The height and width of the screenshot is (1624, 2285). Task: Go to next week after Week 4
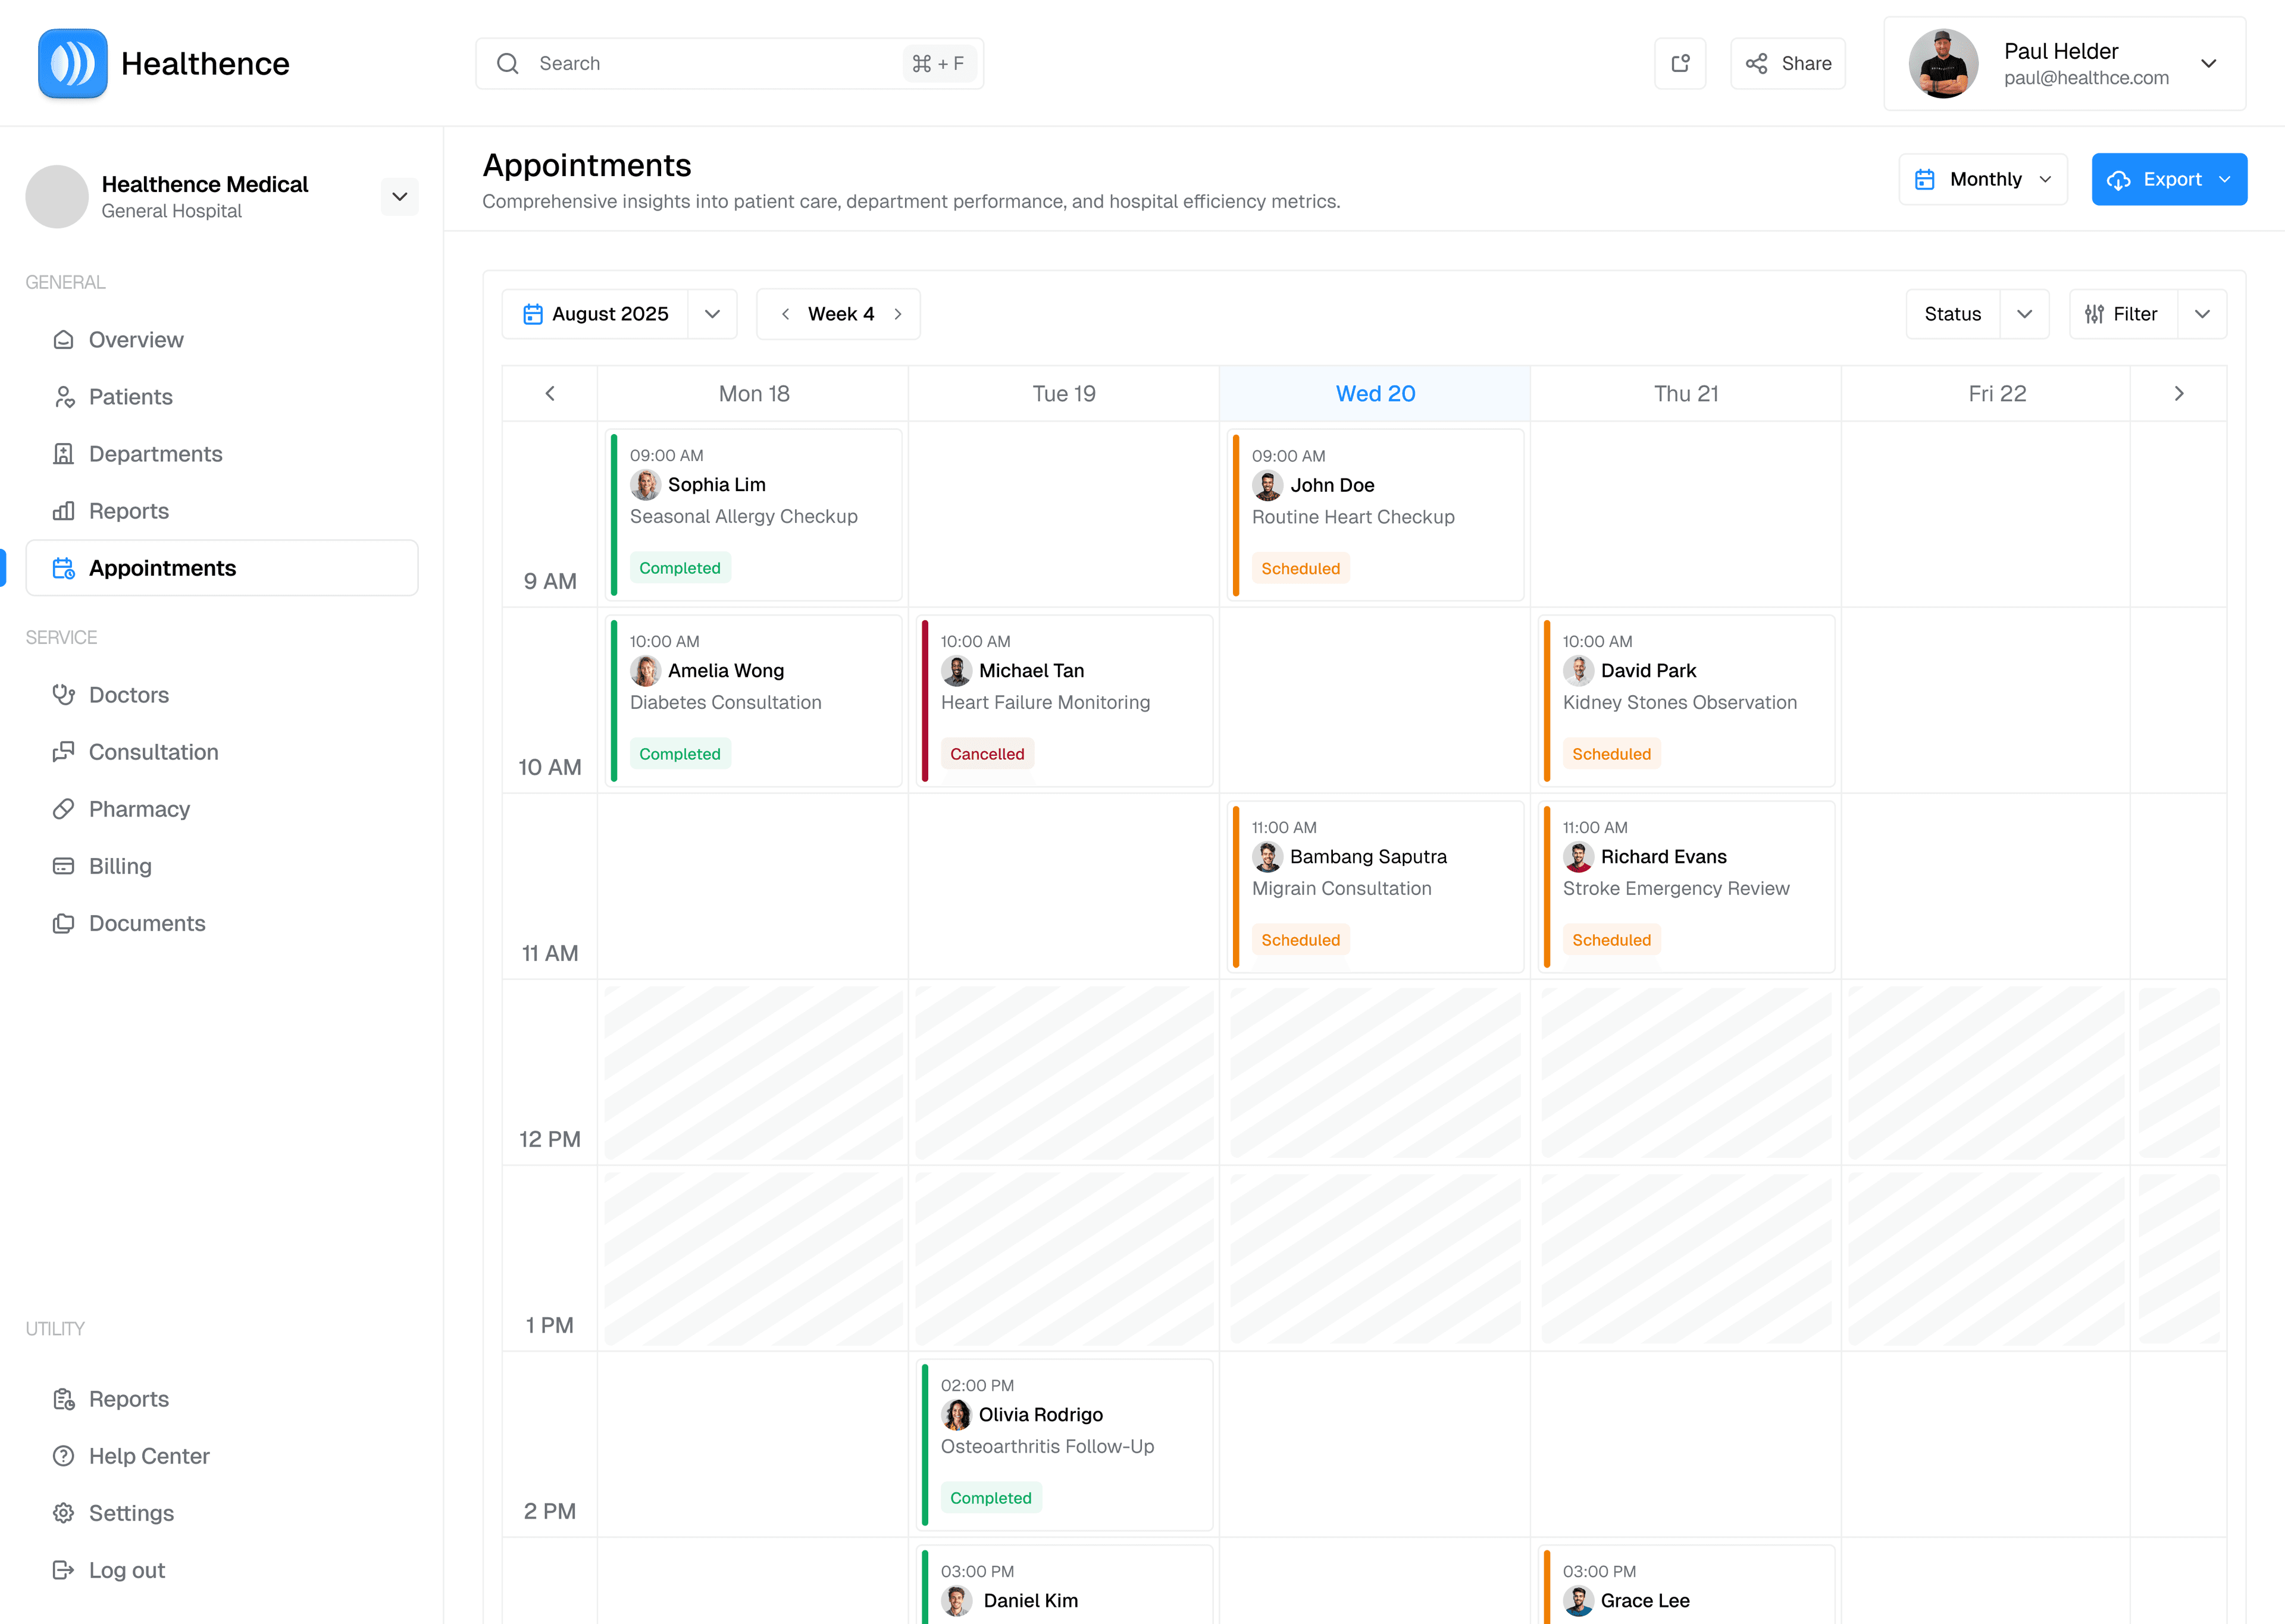click(x=897, y=314)
